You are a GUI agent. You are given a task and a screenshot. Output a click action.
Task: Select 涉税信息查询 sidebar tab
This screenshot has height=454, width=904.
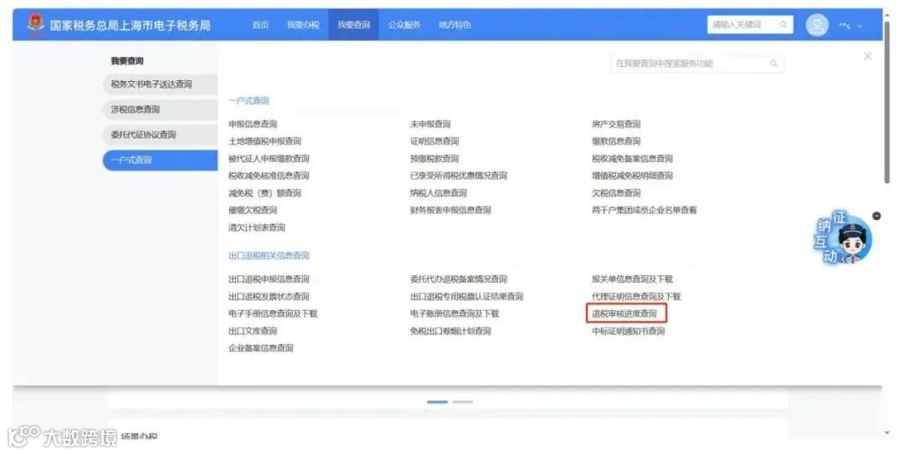click(x=160, y=110)
